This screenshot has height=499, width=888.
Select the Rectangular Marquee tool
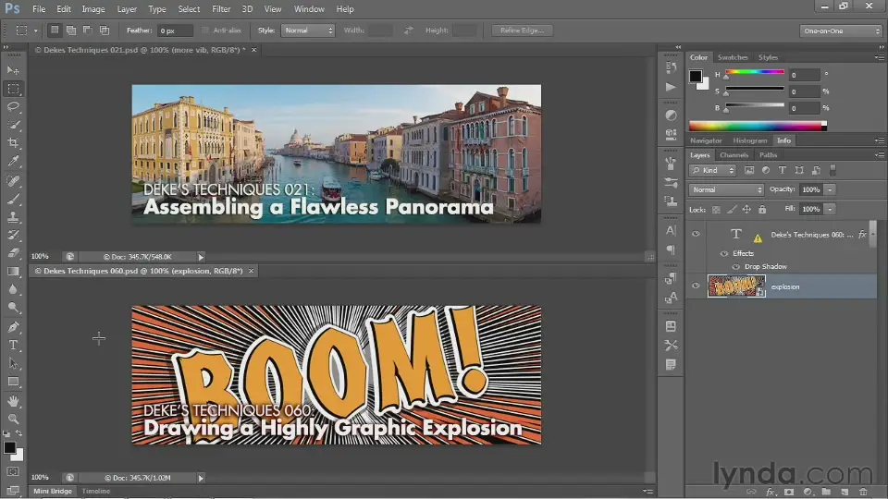tap(13, 89)
